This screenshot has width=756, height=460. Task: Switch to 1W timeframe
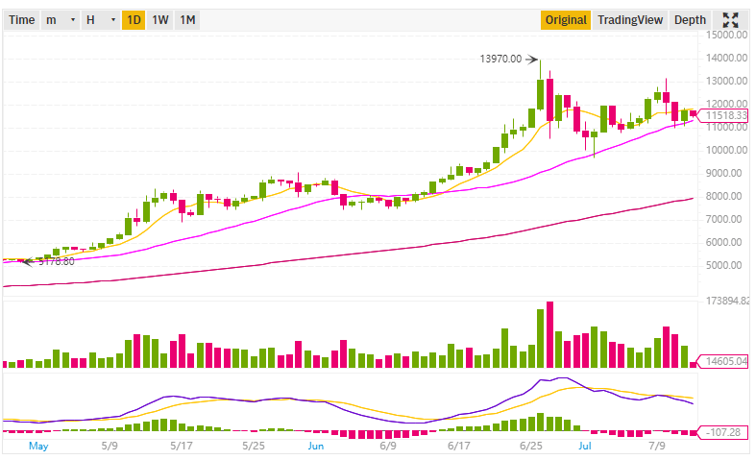click(160, 20)
